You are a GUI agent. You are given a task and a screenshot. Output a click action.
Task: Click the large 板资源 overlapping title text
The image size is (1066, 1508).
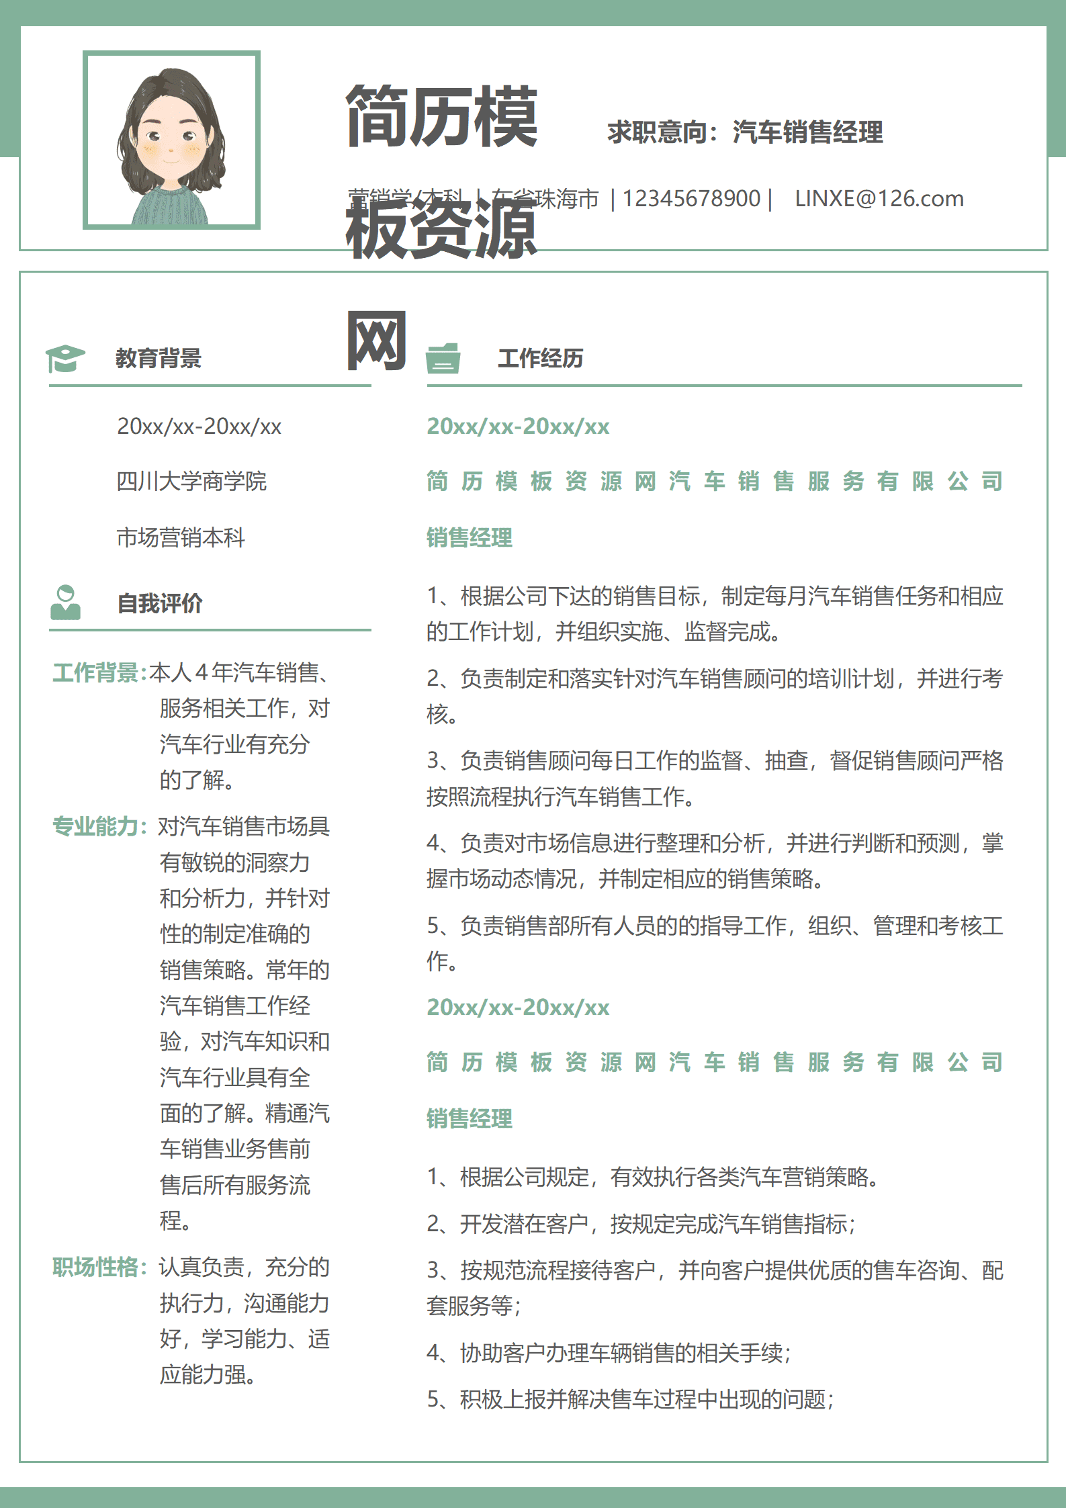pos(441,228)
